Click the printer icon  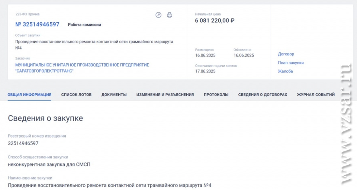pyautogui.click(x=170, y=15)
